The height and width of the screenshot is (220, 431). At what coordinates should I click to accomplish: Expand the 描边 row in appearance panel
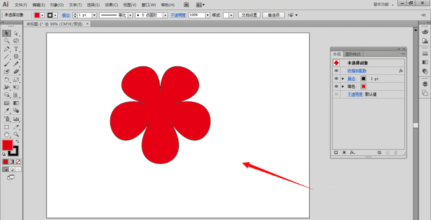343,79
